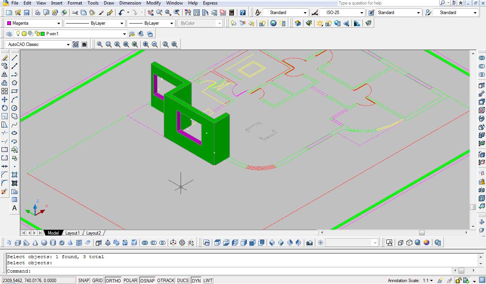The image size is (486, 284).
Task: Activate the Rotate tool
Action: [5, 108]
